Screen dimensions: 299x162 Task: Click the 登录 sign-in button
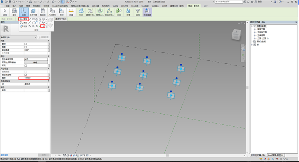pyautogui.click(x=259, y=2)
